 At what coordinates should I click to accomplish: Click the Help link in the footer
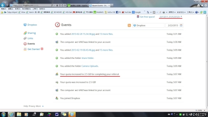[x=26, y=106]
